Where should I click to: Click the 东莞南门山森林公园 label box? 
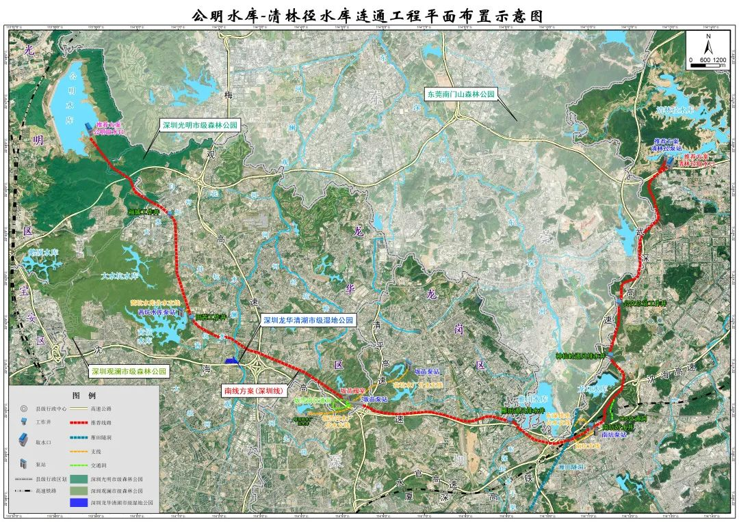pyautogui.click(x=461, y=94)
